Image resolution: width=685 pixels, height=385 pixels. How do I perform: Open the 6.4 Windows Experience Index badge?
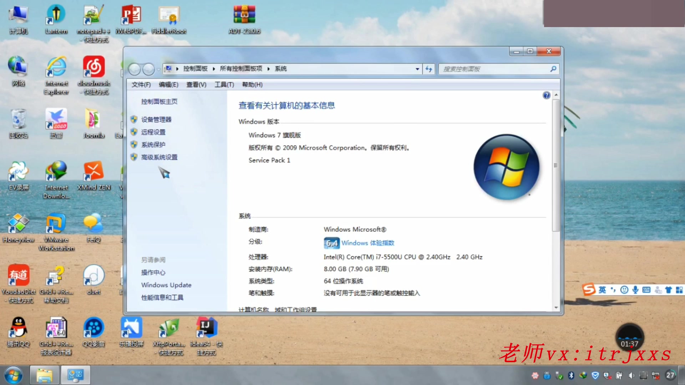point(331,243)
